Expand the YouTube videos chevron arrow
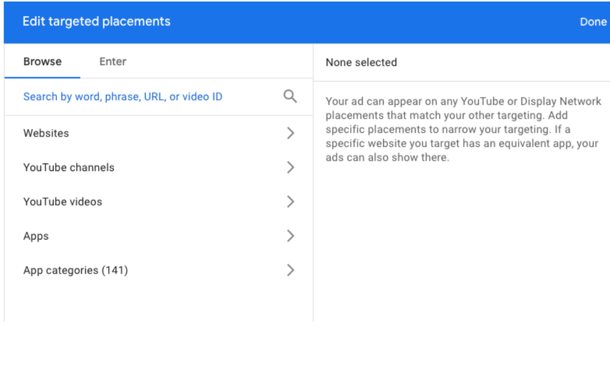Viewport: 610px width, 368px height. pyautogui.click(x=290, y=201)
